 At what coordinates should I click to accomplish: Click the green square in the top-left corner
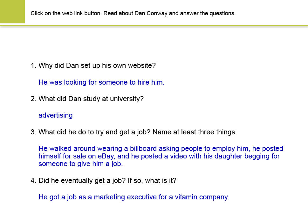tap(12, 11)
